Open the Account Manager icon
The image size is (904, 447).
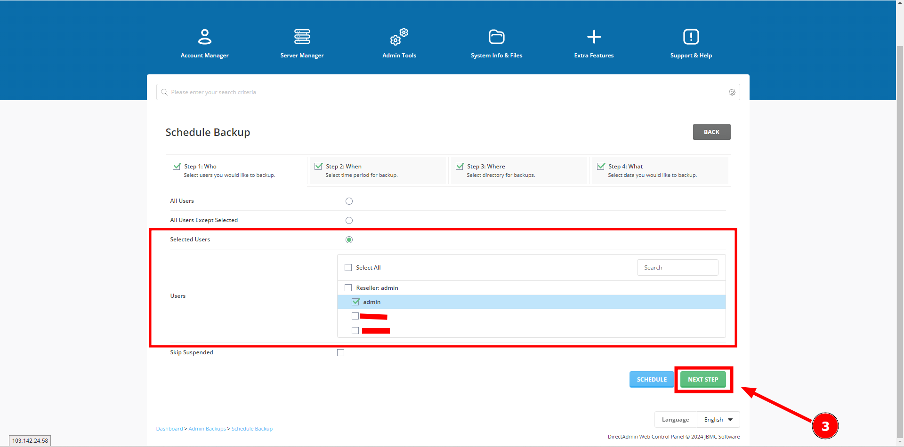(204, 37)
